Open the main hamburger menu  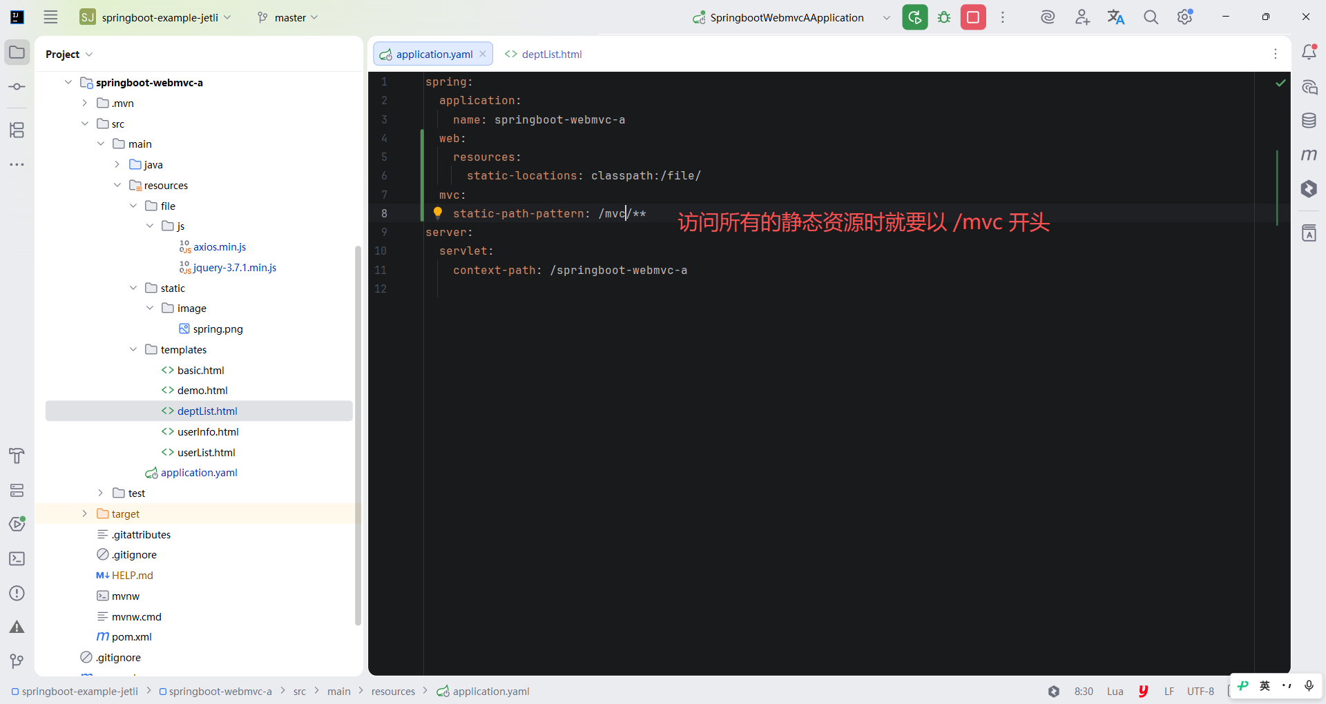coord(50,17)
